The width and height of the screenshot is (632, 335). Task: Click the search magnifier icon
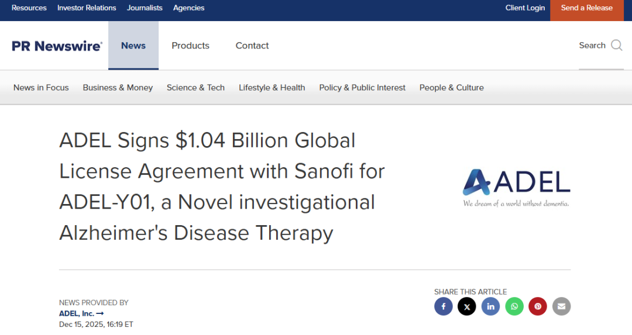617,46
